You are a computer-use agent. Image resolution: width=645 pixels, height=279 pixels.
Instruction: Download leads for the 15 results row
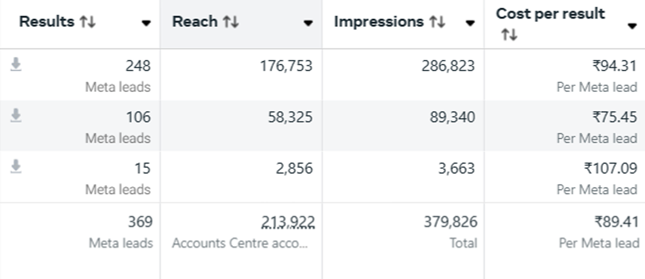click(x=16, y=167)
